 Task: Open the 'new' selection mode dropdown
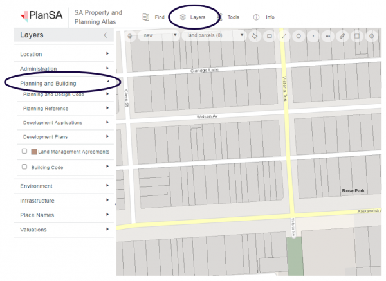157,35
